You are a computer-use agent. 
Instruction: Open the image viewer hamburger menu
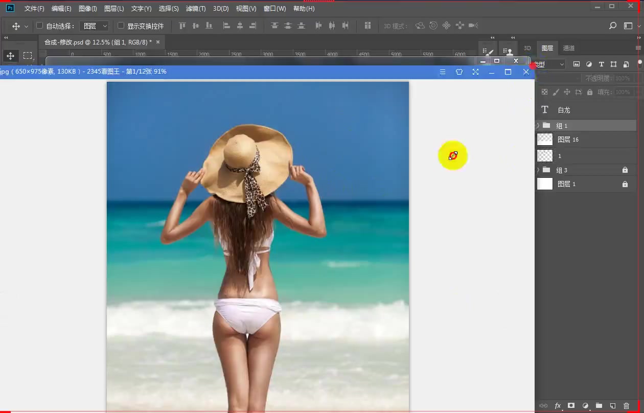tap(443, 72)
